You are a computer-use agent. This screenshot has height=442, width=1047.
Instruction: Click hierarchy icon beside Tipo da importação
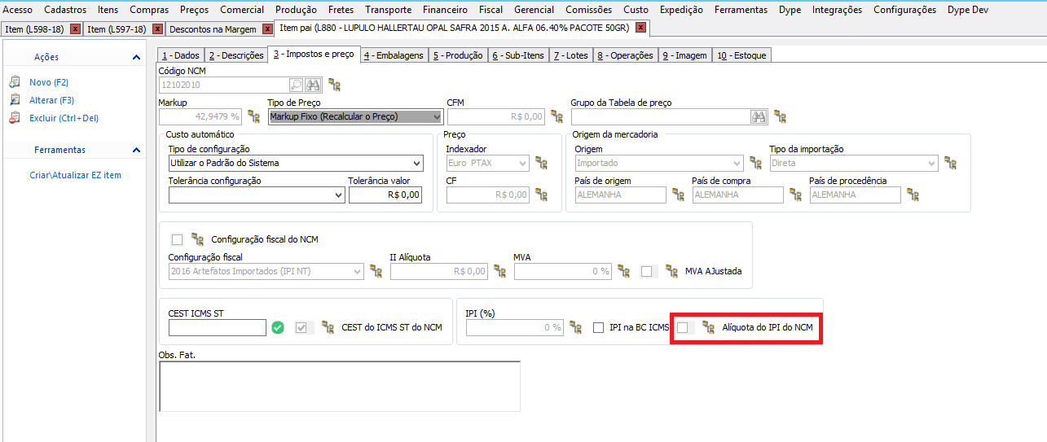[950, 163]
